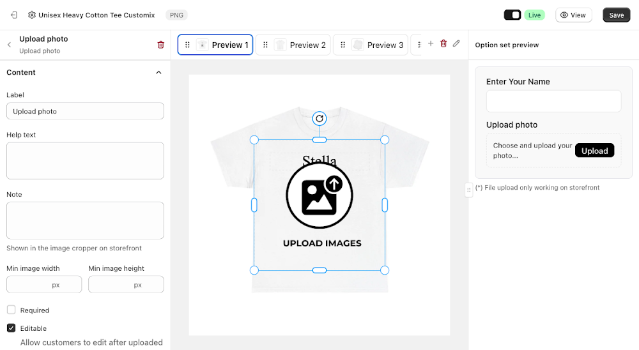Click the bottom-left corner resize handle
639x350 pixels.
pyautogui.click(x=254, y=270)
